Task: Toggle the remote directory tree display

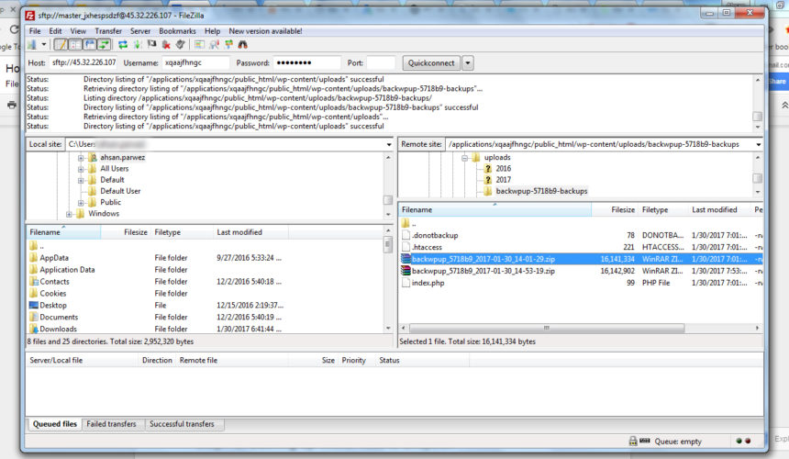Action: pyautogui.click(x=90, y=45)
